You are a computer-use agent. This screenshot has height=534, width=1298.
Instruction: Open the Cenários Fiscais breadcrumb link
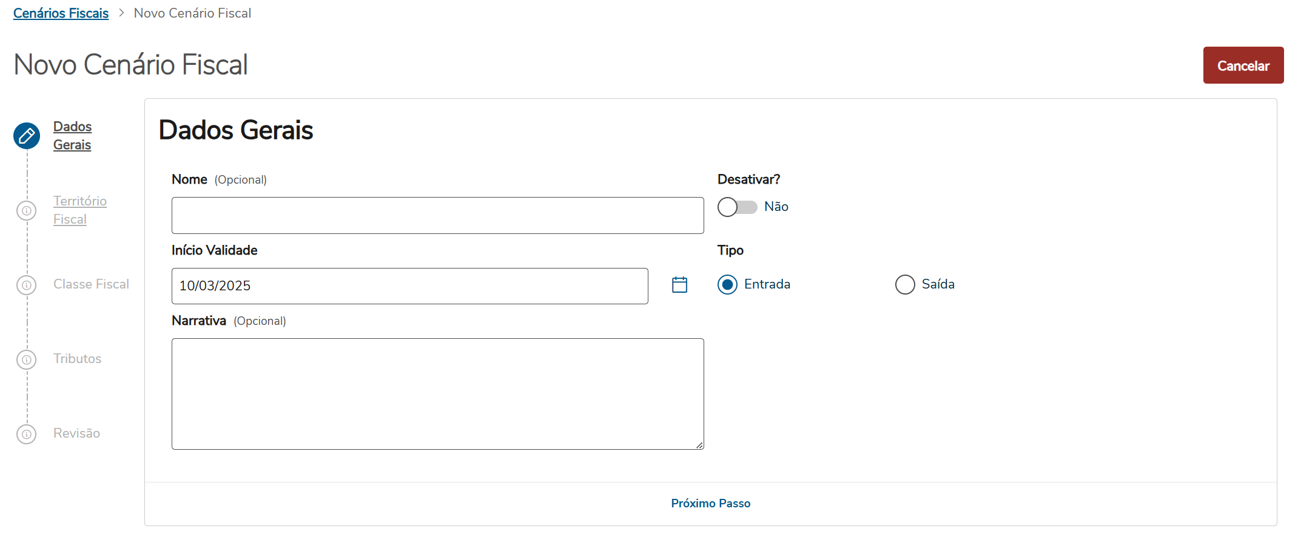pyautogui.click(x=61, y=13)
